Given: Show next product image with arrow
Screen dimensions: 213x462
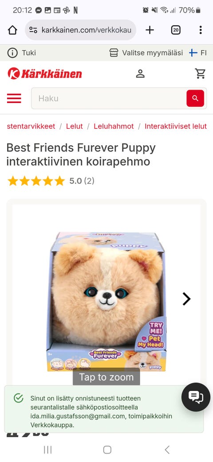Looking at the screenshot, I should [x=186, y=299].
